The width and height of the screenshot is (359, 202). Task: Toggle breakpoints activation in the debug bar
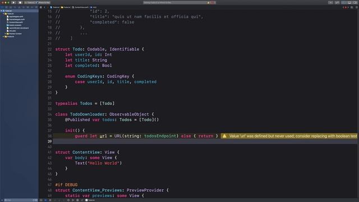[45, 200]
